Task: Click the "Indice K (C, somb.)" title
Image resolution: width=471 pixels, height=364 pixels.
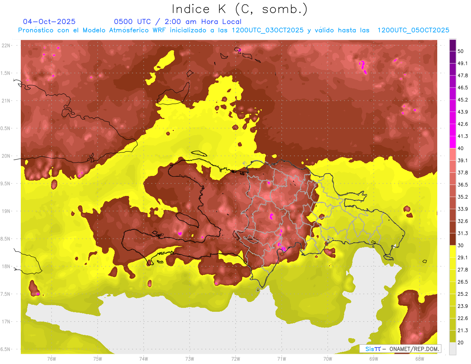Action: point(239,9)
